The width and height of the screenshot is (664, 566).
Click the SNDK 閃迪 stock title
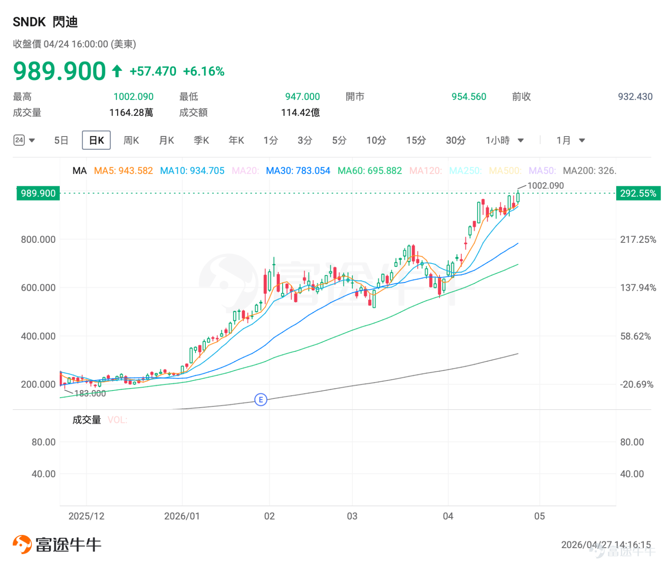(45, 22)
